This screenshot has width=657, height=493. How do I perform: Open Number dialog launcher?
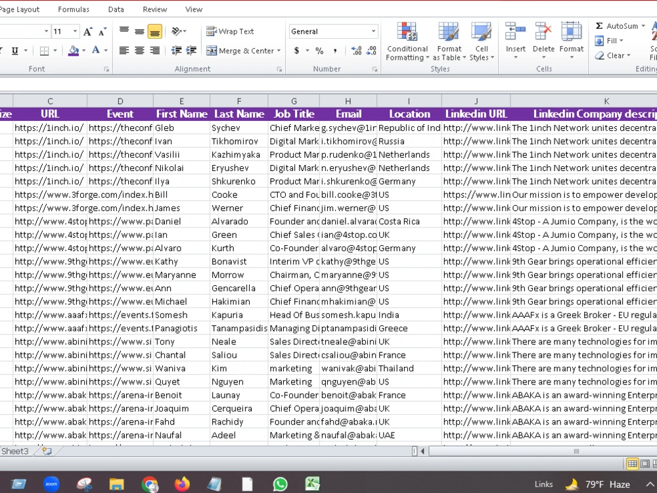click(375, 70)
